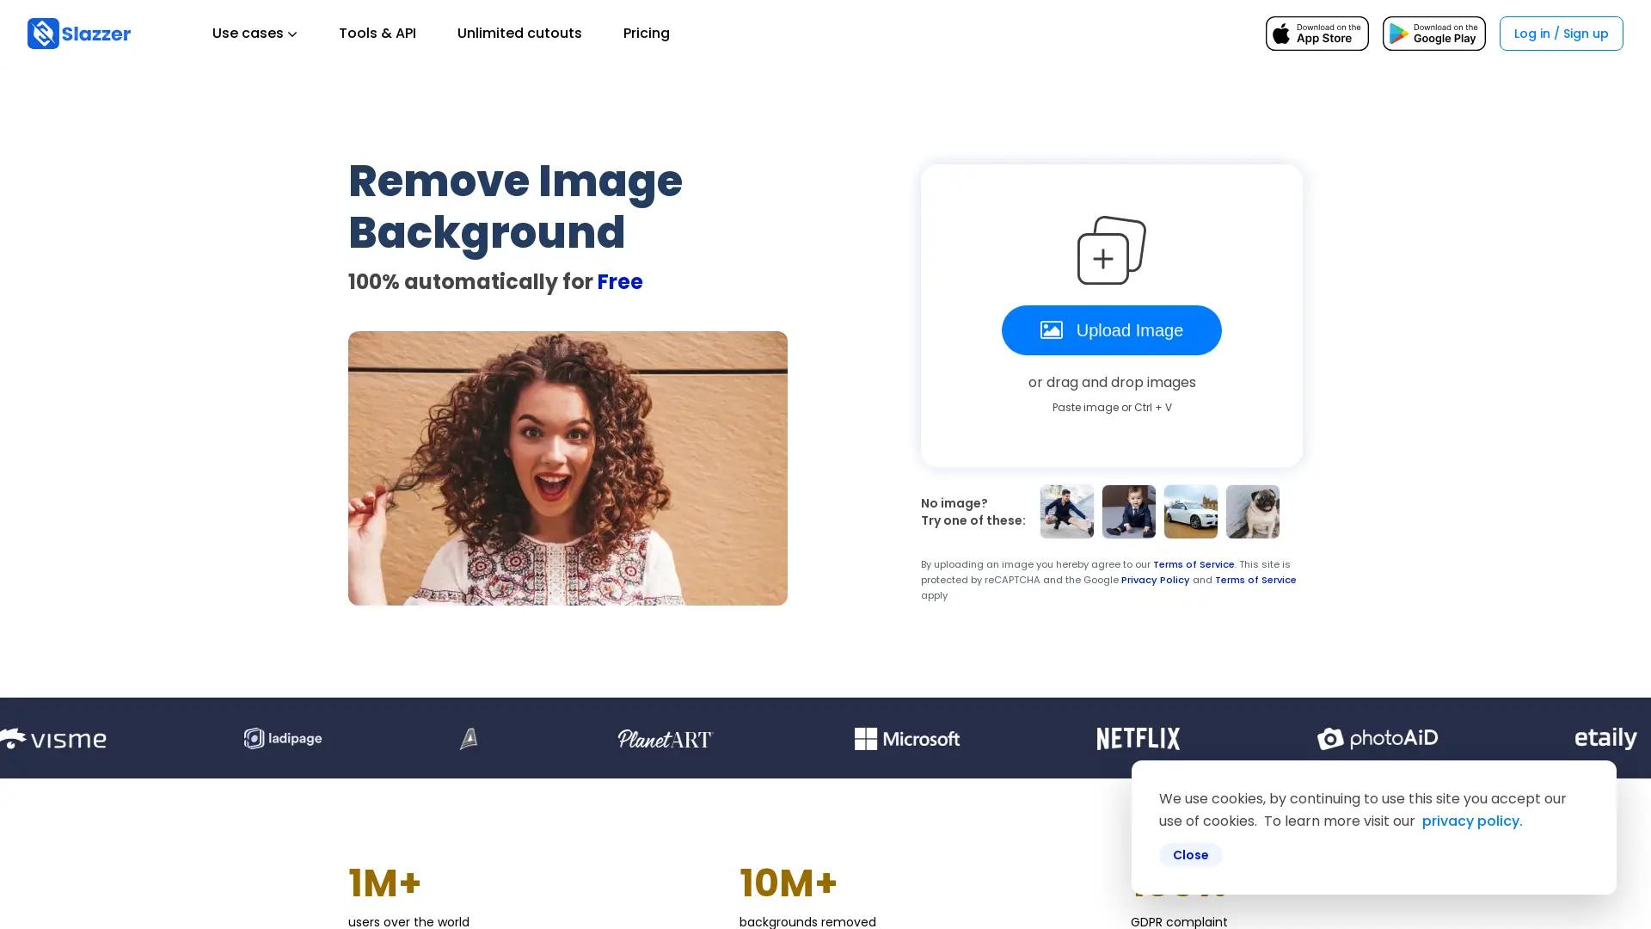This screenshot has width=1651, height=929.
Task: Open the Terms of Service link after 'agree to our'
Action: pos(1193,565)
